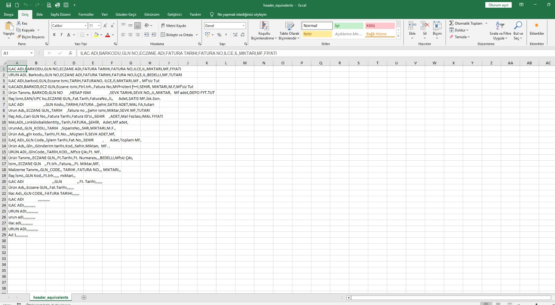Click the cell borders icon
The width and height of the screenshot is (555, 305).
(82, 35)
